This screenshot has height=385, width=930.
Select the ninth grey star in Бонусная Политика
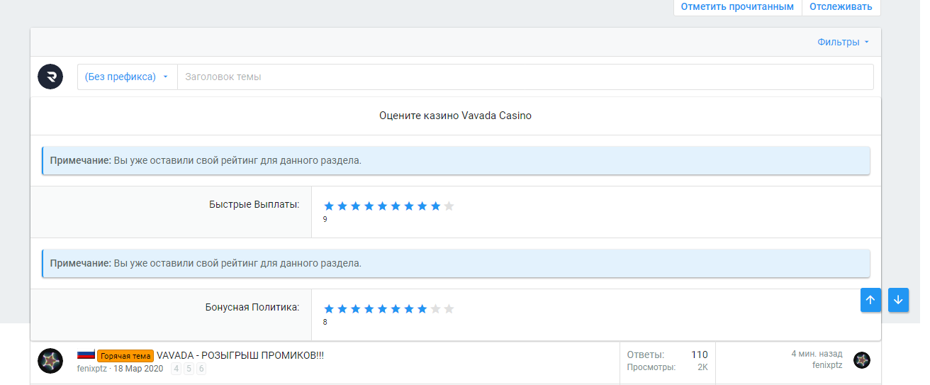pos(435,309)
